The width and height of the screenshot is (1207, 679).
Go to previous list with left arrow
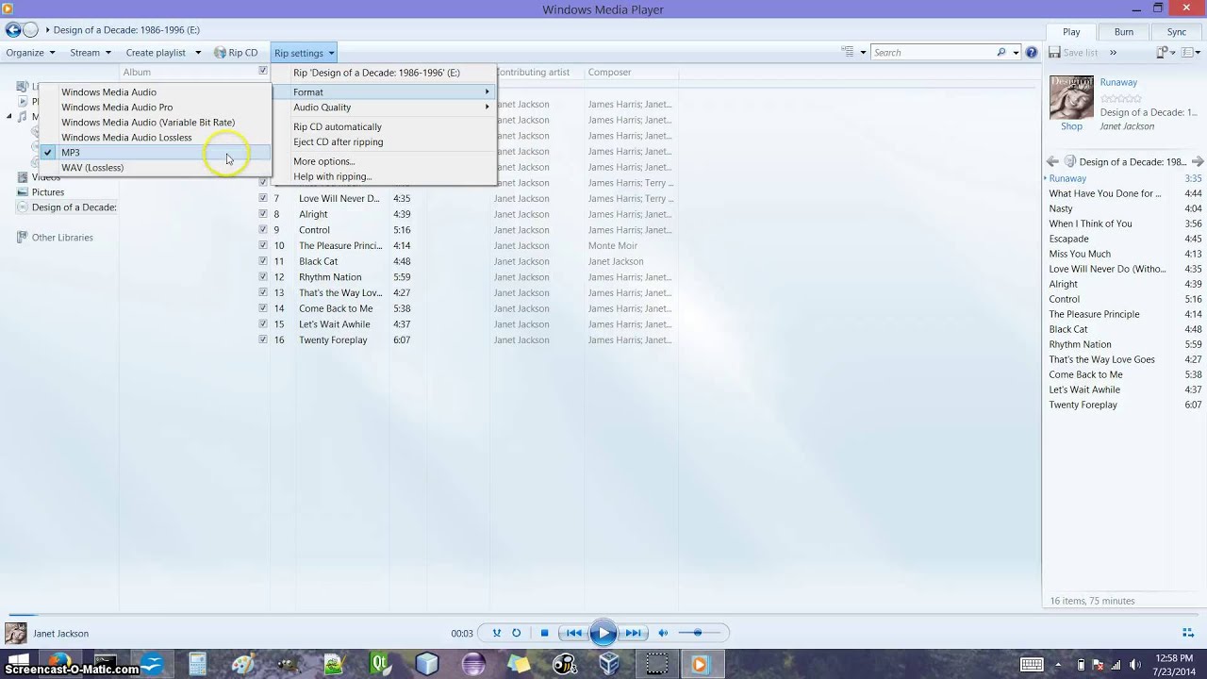[1052, 162]
